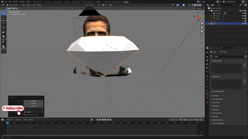
Task: Click the viewport zoom magnifier icon
Action: [x=202, y=24]
